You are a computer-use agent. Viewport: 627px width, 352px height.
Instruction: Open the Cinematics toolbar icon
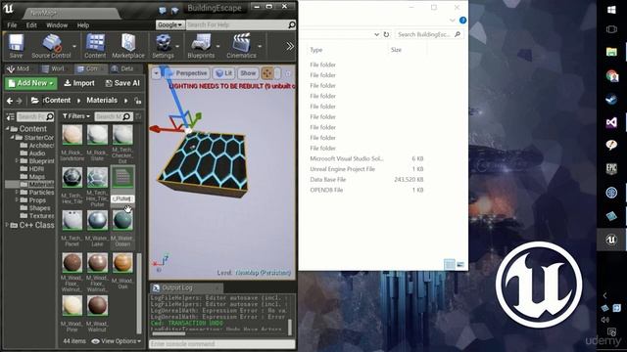pyautogui.click(x=241, y=46)
